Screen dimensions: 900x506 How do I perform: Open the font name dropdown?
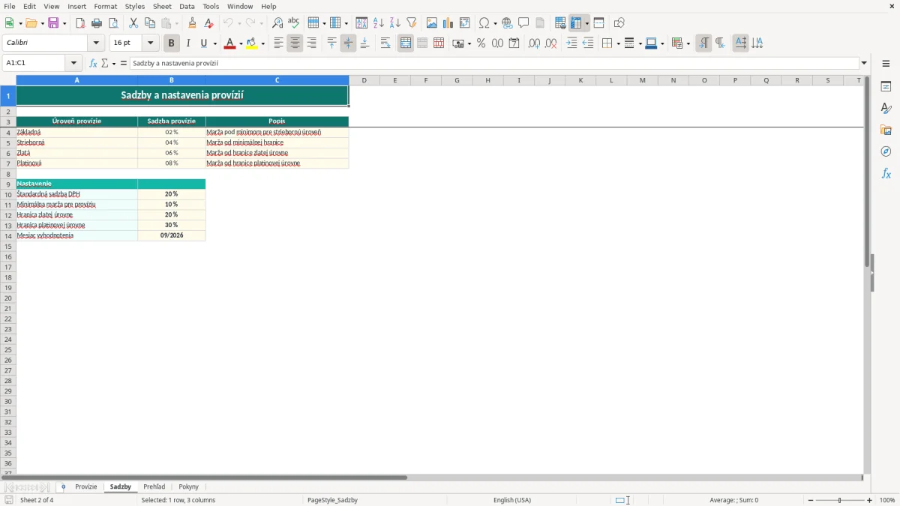96,43
